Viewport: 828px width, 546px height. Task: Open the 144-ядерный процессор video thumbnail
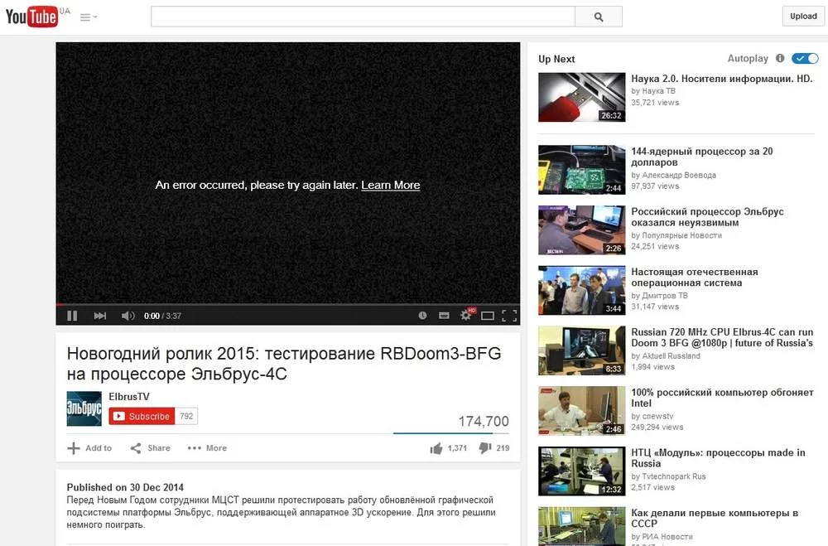click(582, 170)
